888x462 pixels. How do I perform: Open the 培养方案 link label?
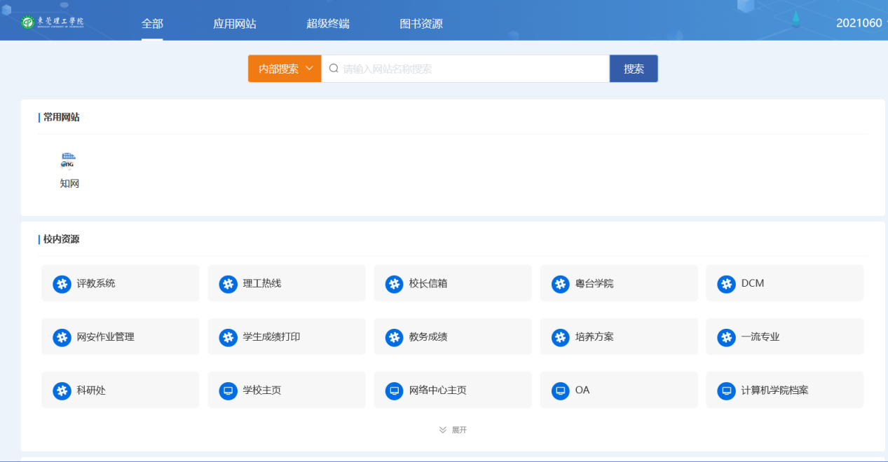(594, 337)
